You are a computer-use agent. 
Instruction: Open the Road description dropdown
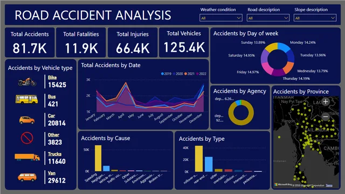[268, 18]
